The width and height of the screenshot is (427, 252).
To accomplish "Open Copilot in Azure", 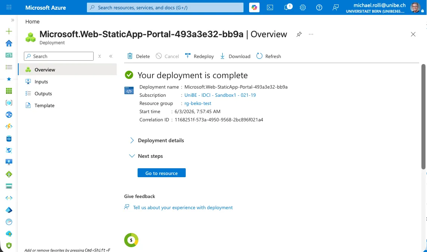I will click(x=254, y=7).
